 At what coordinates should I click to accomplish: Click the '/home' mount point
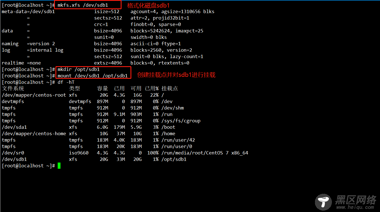[168, 134]
